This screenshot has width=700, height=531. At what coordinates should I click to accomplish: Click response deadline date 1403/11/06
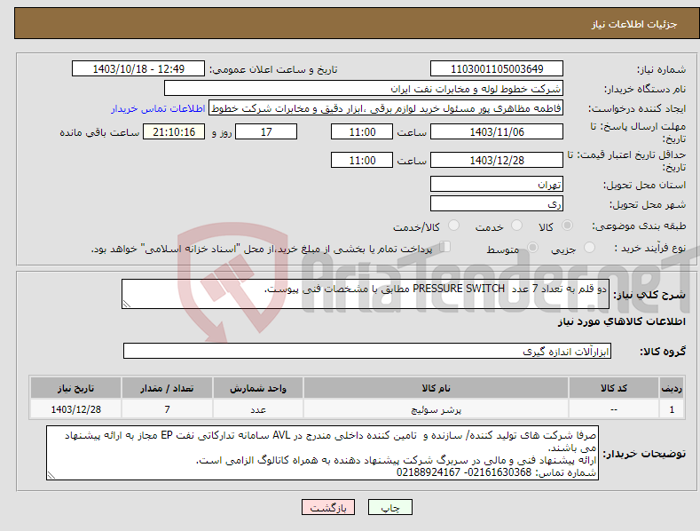[x=497, y=131]
